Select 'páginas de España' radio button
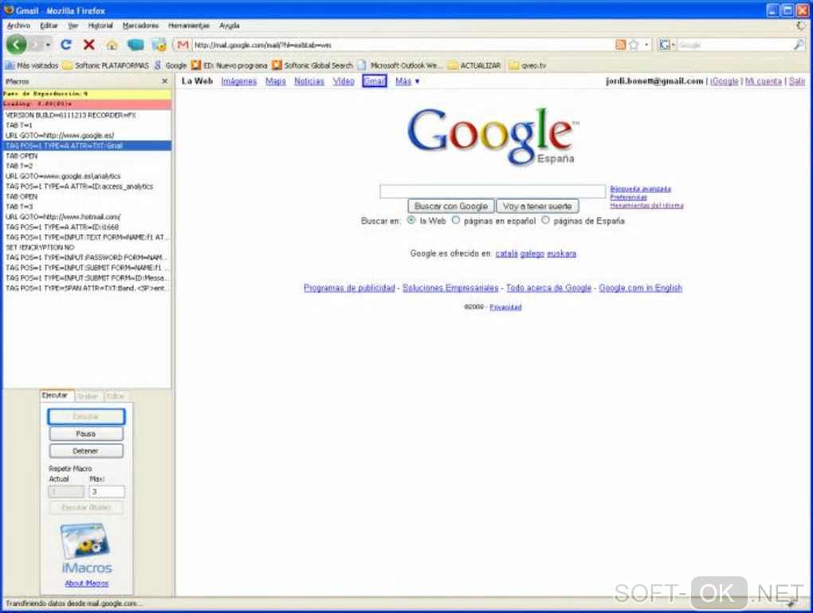This screenshot has width=813, height=613. [x=545, y=220]
